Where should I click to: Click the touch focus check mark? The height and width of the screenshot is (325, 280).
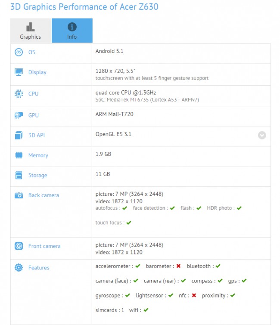click(x=129, y=223)
